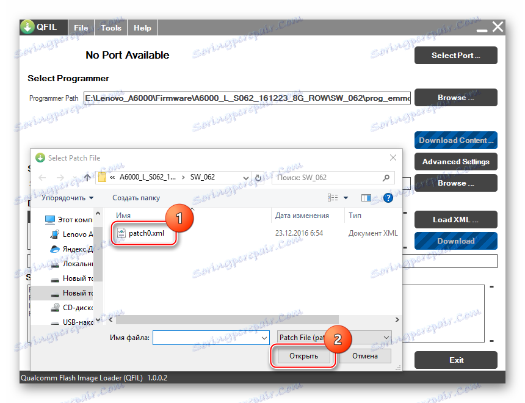The width and height of the screenshot is (525, 403).
Task: Open the Упорядочить dropdown menu
Action: pyautogui.click(x=67, y=198)
